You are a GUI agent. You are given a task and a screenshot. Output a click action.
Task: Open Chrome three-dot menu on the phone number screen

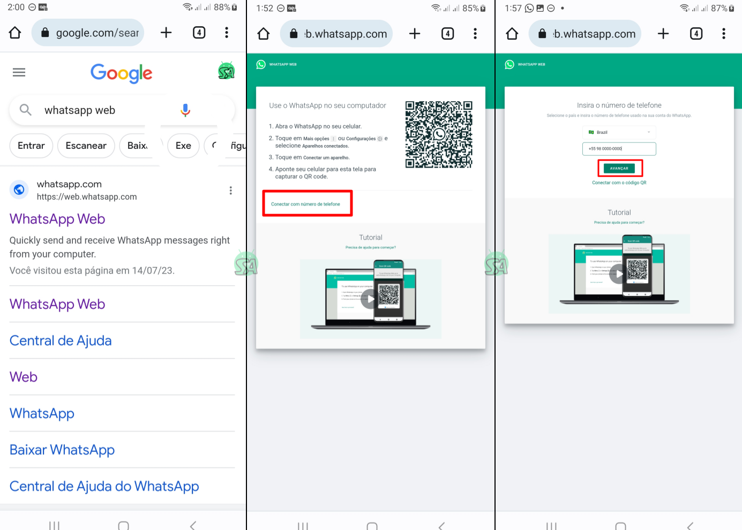[x=724, y=34]
